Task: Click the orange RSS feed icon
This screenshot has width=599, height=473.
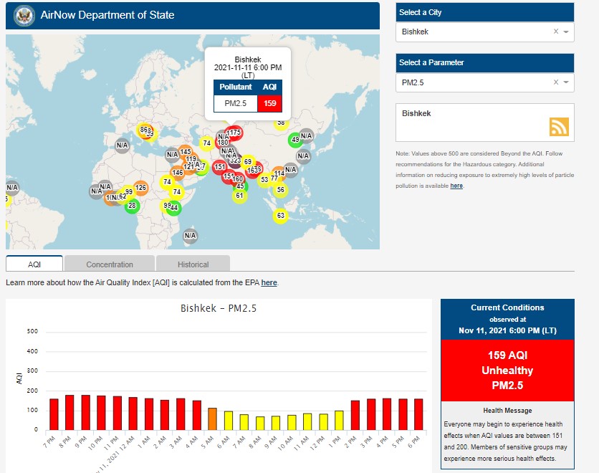Action: click(559, 127)
